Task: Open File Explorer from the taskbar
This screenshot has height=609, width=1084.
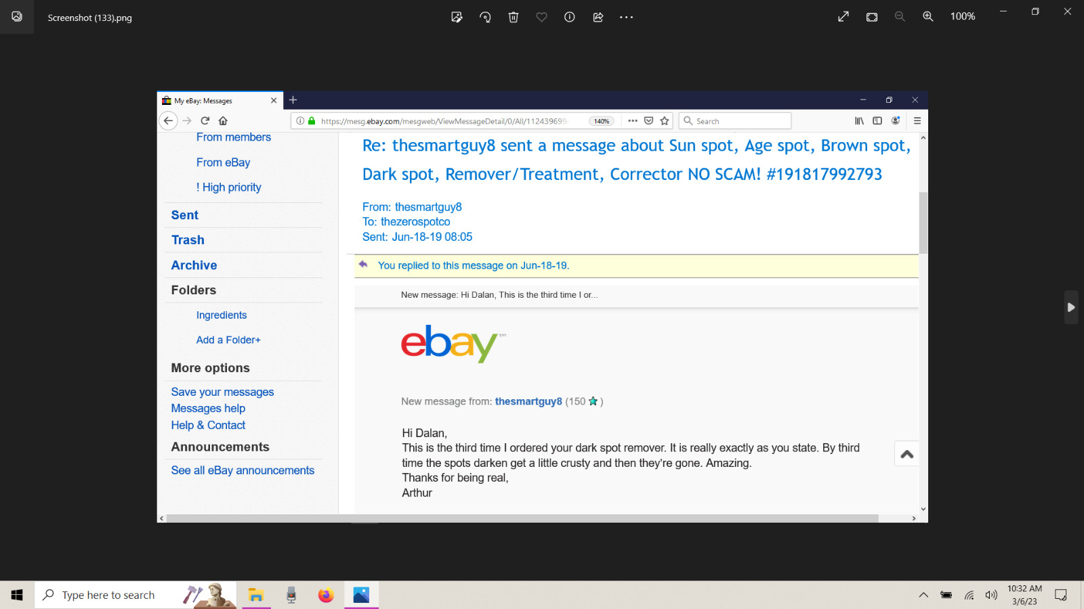Action: coord(255,595)
